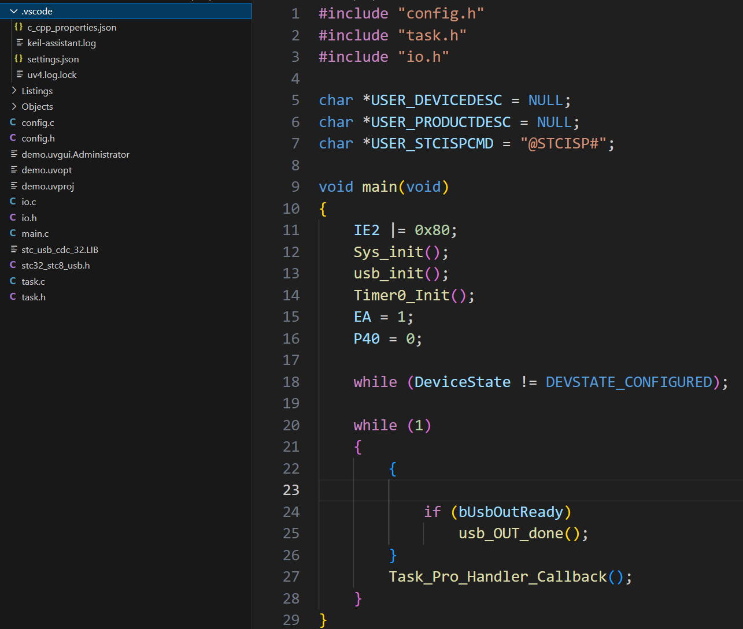This screenshot has width=743, height=629.
Task: Click the JSON braces icon of c_cpp_properties.json
Action: 19,27
